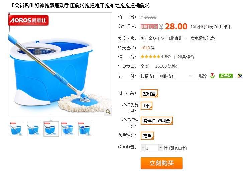Open the 20条评价 reviews link
Viewport: 243px width, 171px height.
click(186, 57)
